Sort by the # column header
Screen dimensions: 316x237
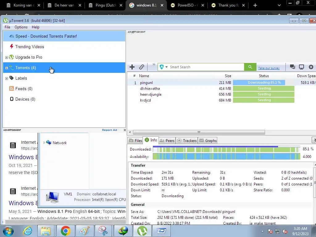point(134,76)
